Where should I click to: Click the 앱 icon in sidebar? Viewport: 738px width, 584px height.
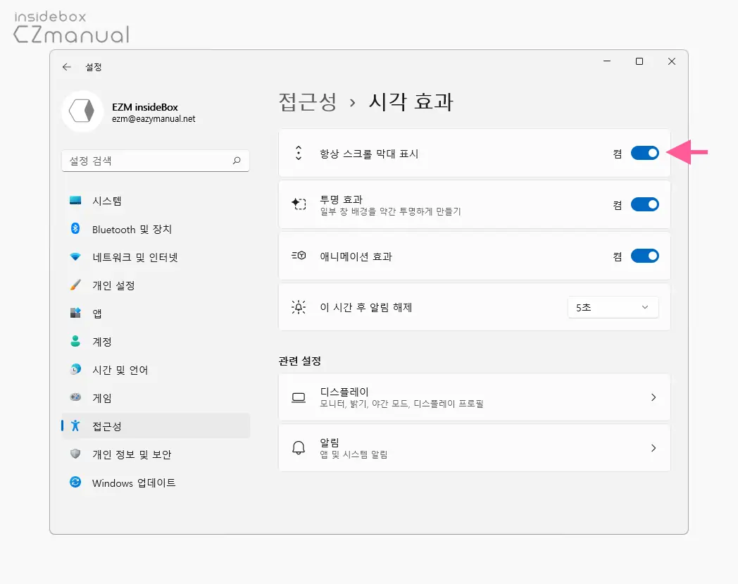pyautogui.click(x=75, y=313)
